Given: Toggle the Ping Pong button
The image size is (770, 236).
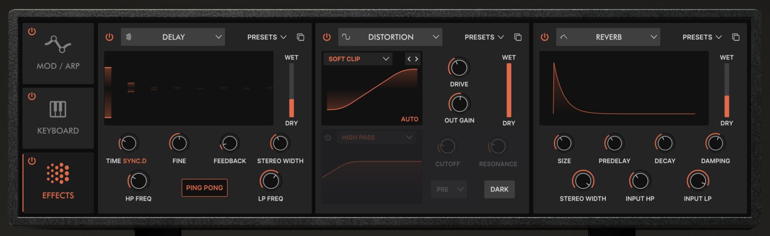Looking at the screenshot, I should click(204, 188).
